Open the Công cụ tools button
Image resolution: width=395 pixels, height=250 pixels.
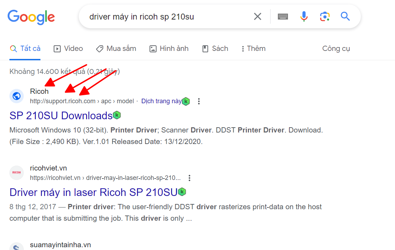336,48
